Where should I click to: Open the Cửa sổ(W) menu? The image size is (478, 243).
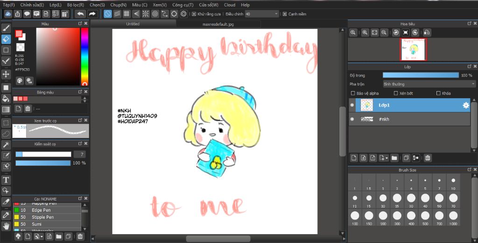209,5
